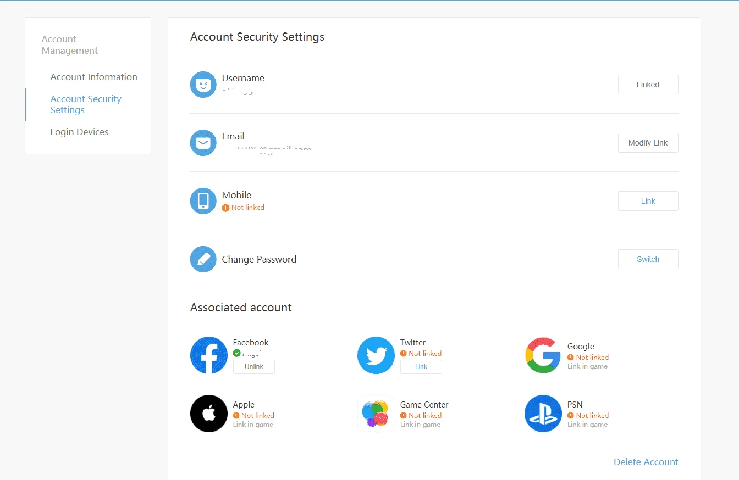
Task: Click the Apple account name label
Action: tap(244, 405)
